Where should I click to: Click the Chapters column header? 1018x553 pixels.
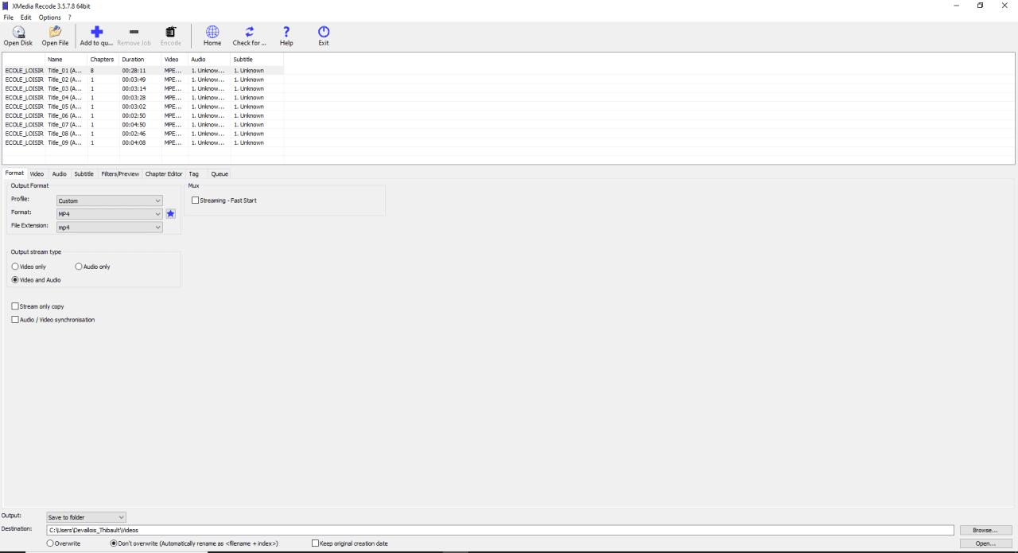pos(103,60)
